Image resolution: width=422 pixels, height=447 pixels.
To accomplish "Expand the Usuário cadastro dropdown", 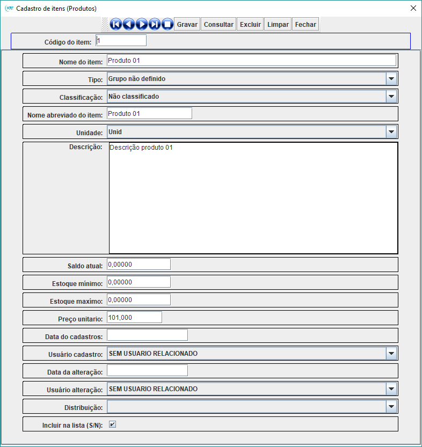I will point(391,354).
